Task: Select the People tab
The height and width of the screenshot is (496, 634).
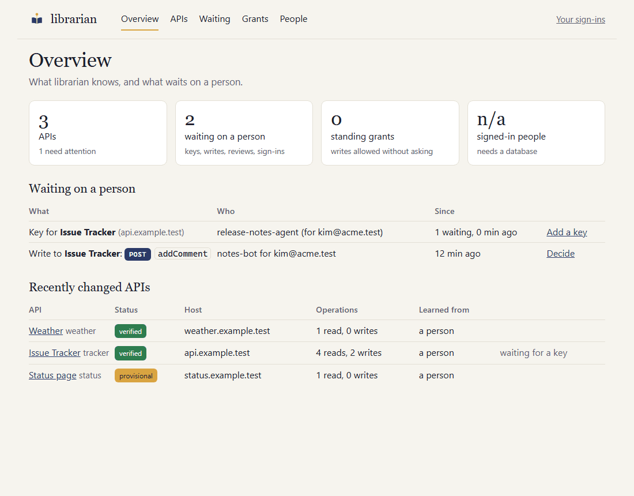Action: click(x=293, y=19)
